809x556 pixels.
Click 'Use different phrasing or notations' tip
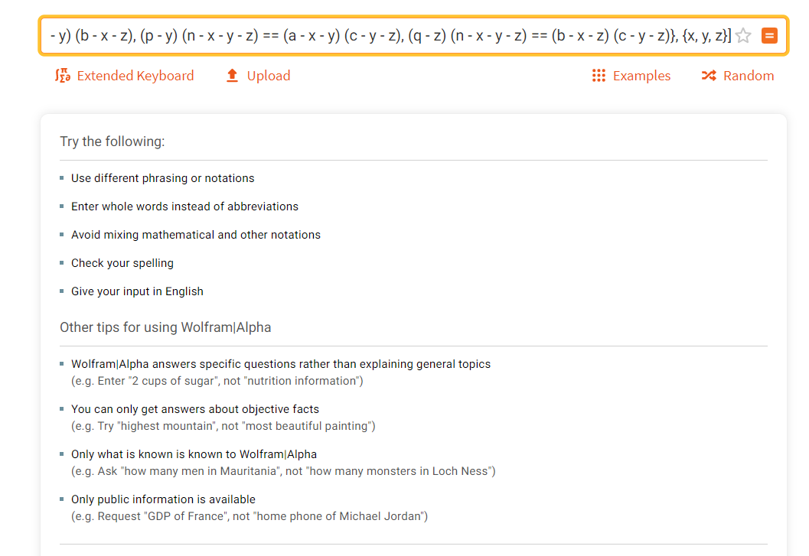pyautogui.click(x=162, y=178)
